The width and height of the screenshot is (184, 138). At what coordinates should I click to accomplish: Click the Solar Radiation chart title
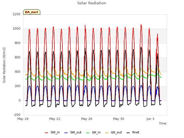[x=92, y=3]
